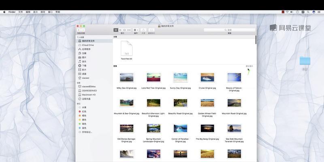The width and height of the screenshot is (324, 162).
Task: Select Beautiful Road-Original.jpg thumbnail
Action: tap(180, 103)
